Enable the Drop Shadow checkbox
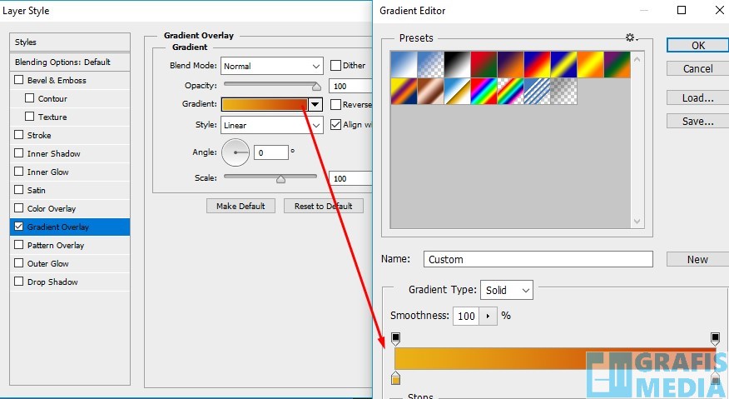The image size is (729, 399). tap(18, 282)
